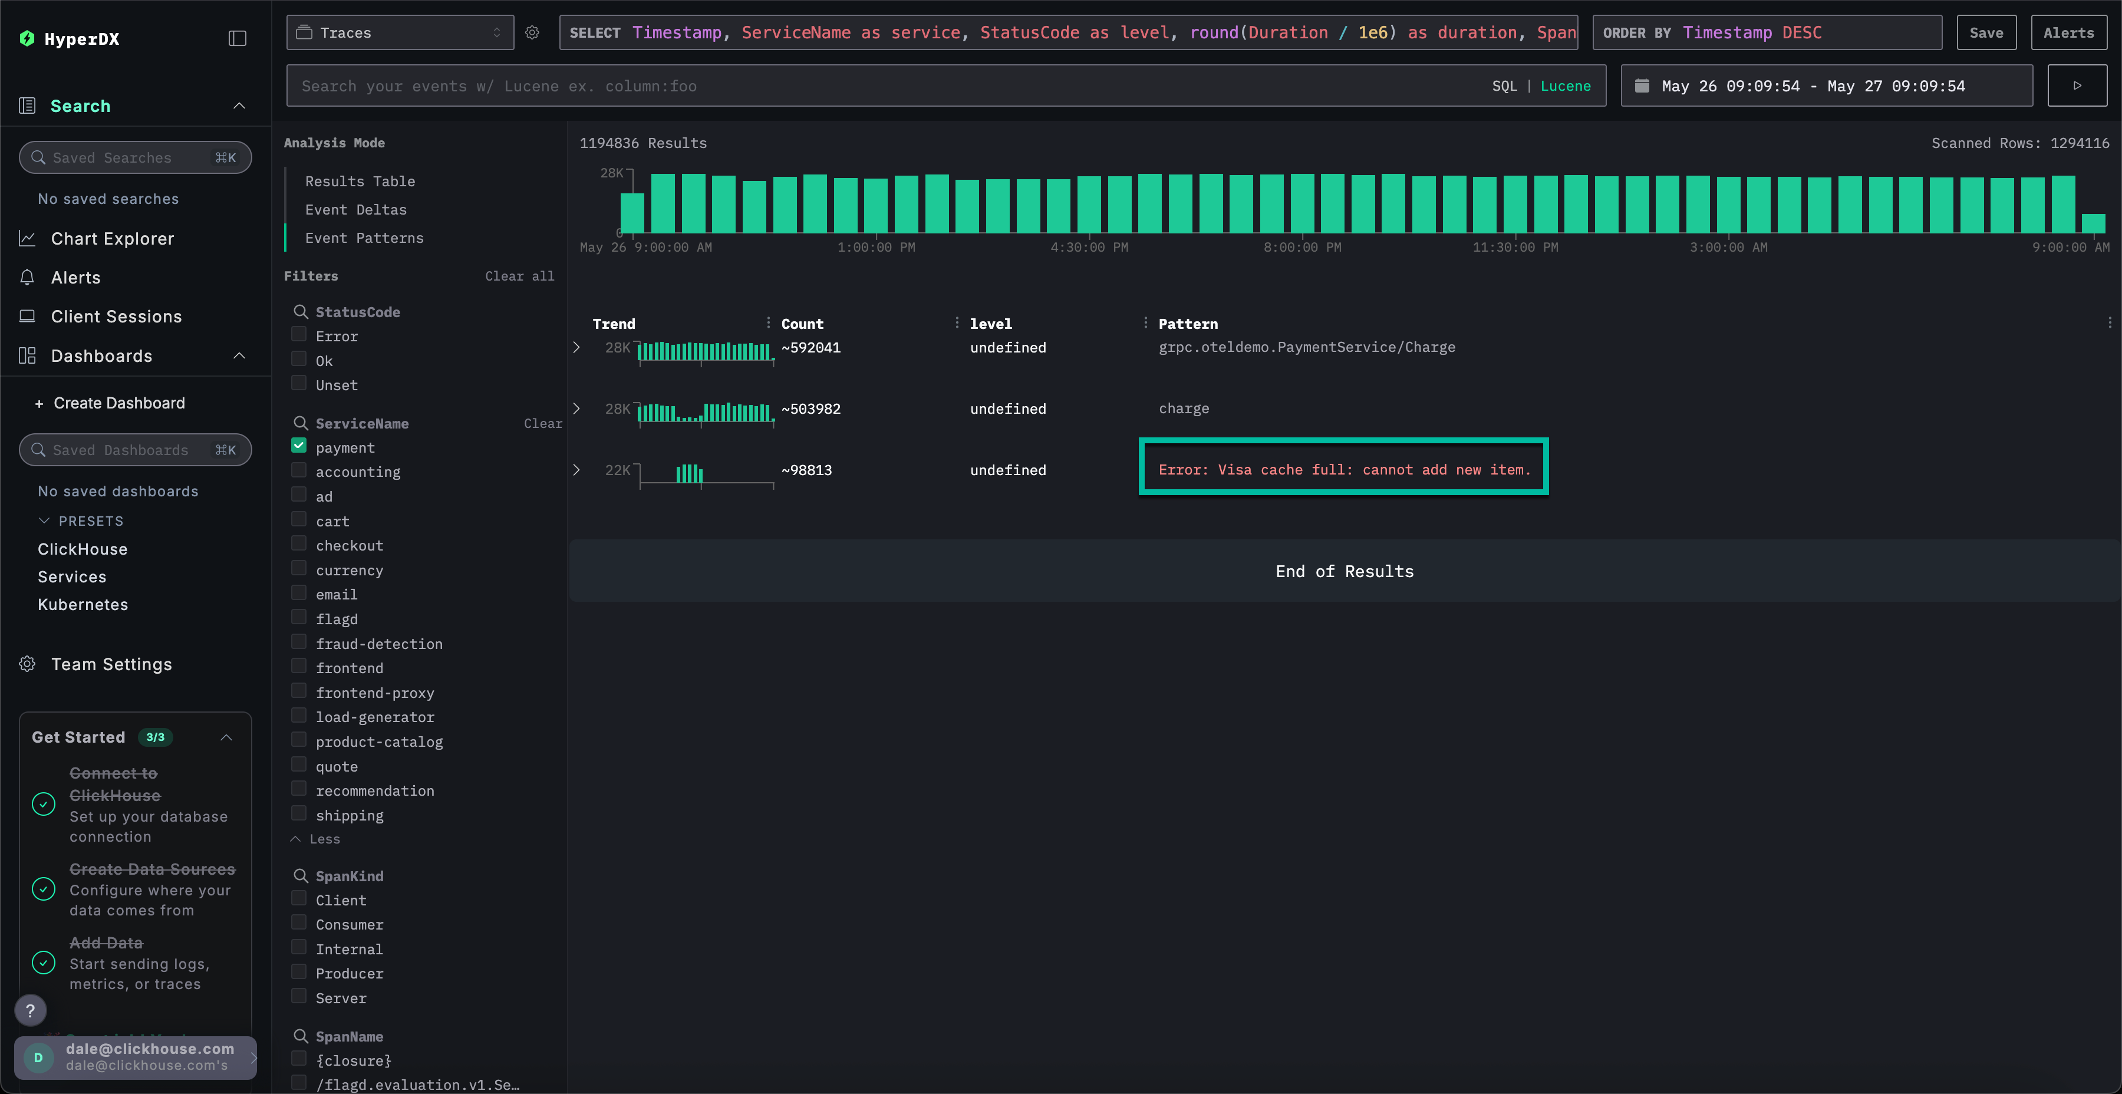Uncheck the payment service filter
The height and width of the screenshot is (1094, 2122).
point(299,446)
